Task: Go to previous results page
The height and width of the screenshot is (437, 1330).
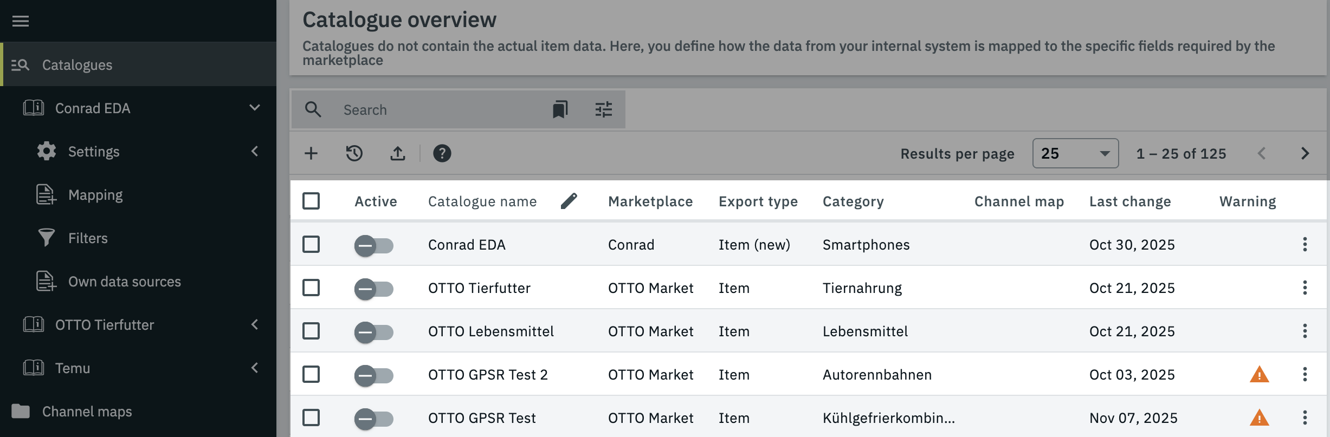Action: pyautogui.click(x=1262, y=153)
